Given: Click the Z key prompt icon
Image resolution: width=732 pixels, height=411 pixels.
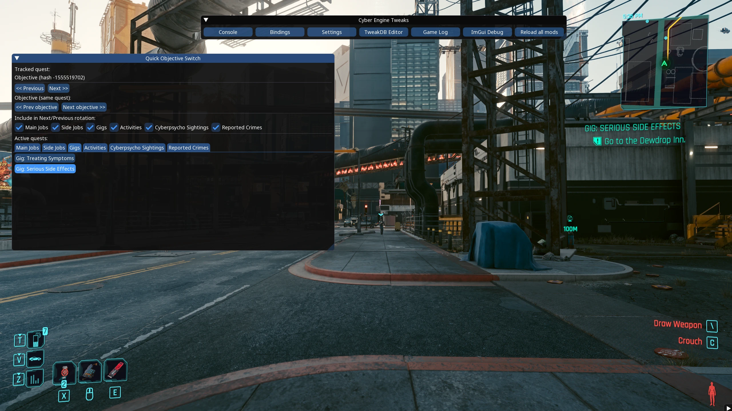Looking at the screenshot, I should click(19, 379).
